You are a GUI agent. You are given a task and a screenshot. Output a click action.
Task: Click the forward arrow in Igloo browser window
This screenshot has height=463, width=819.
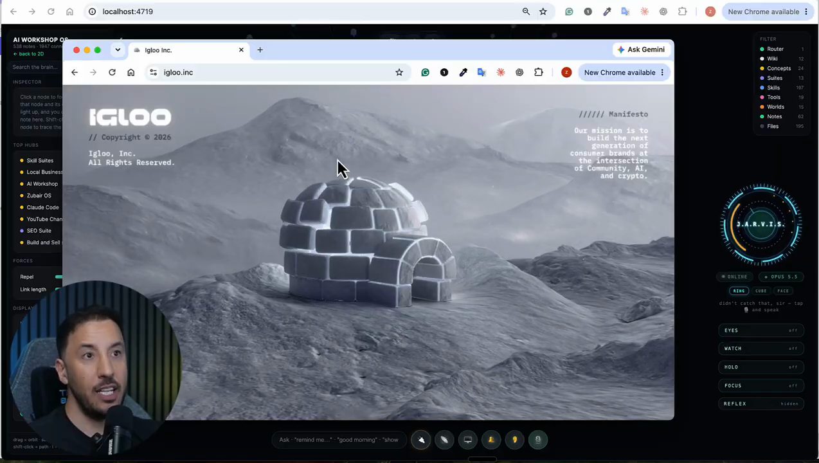pos(93,73)
